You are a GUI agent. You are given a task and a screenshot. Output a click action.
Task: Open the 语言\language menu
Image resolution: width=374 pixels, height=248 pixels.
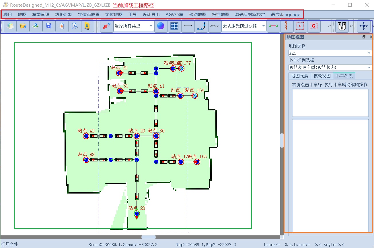click(x=285, y=14)
